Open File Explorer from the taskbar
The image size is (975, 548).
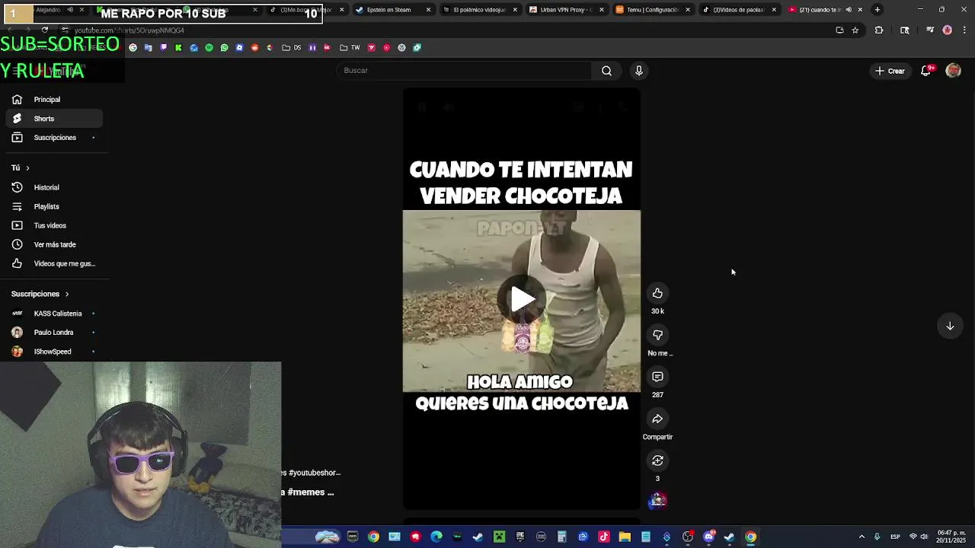(625, 537)
